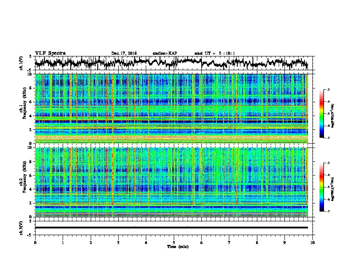352x272 pixels.
Task: Click the "-7" tick on ch.1 colorbar
Action: click(328, 138)
